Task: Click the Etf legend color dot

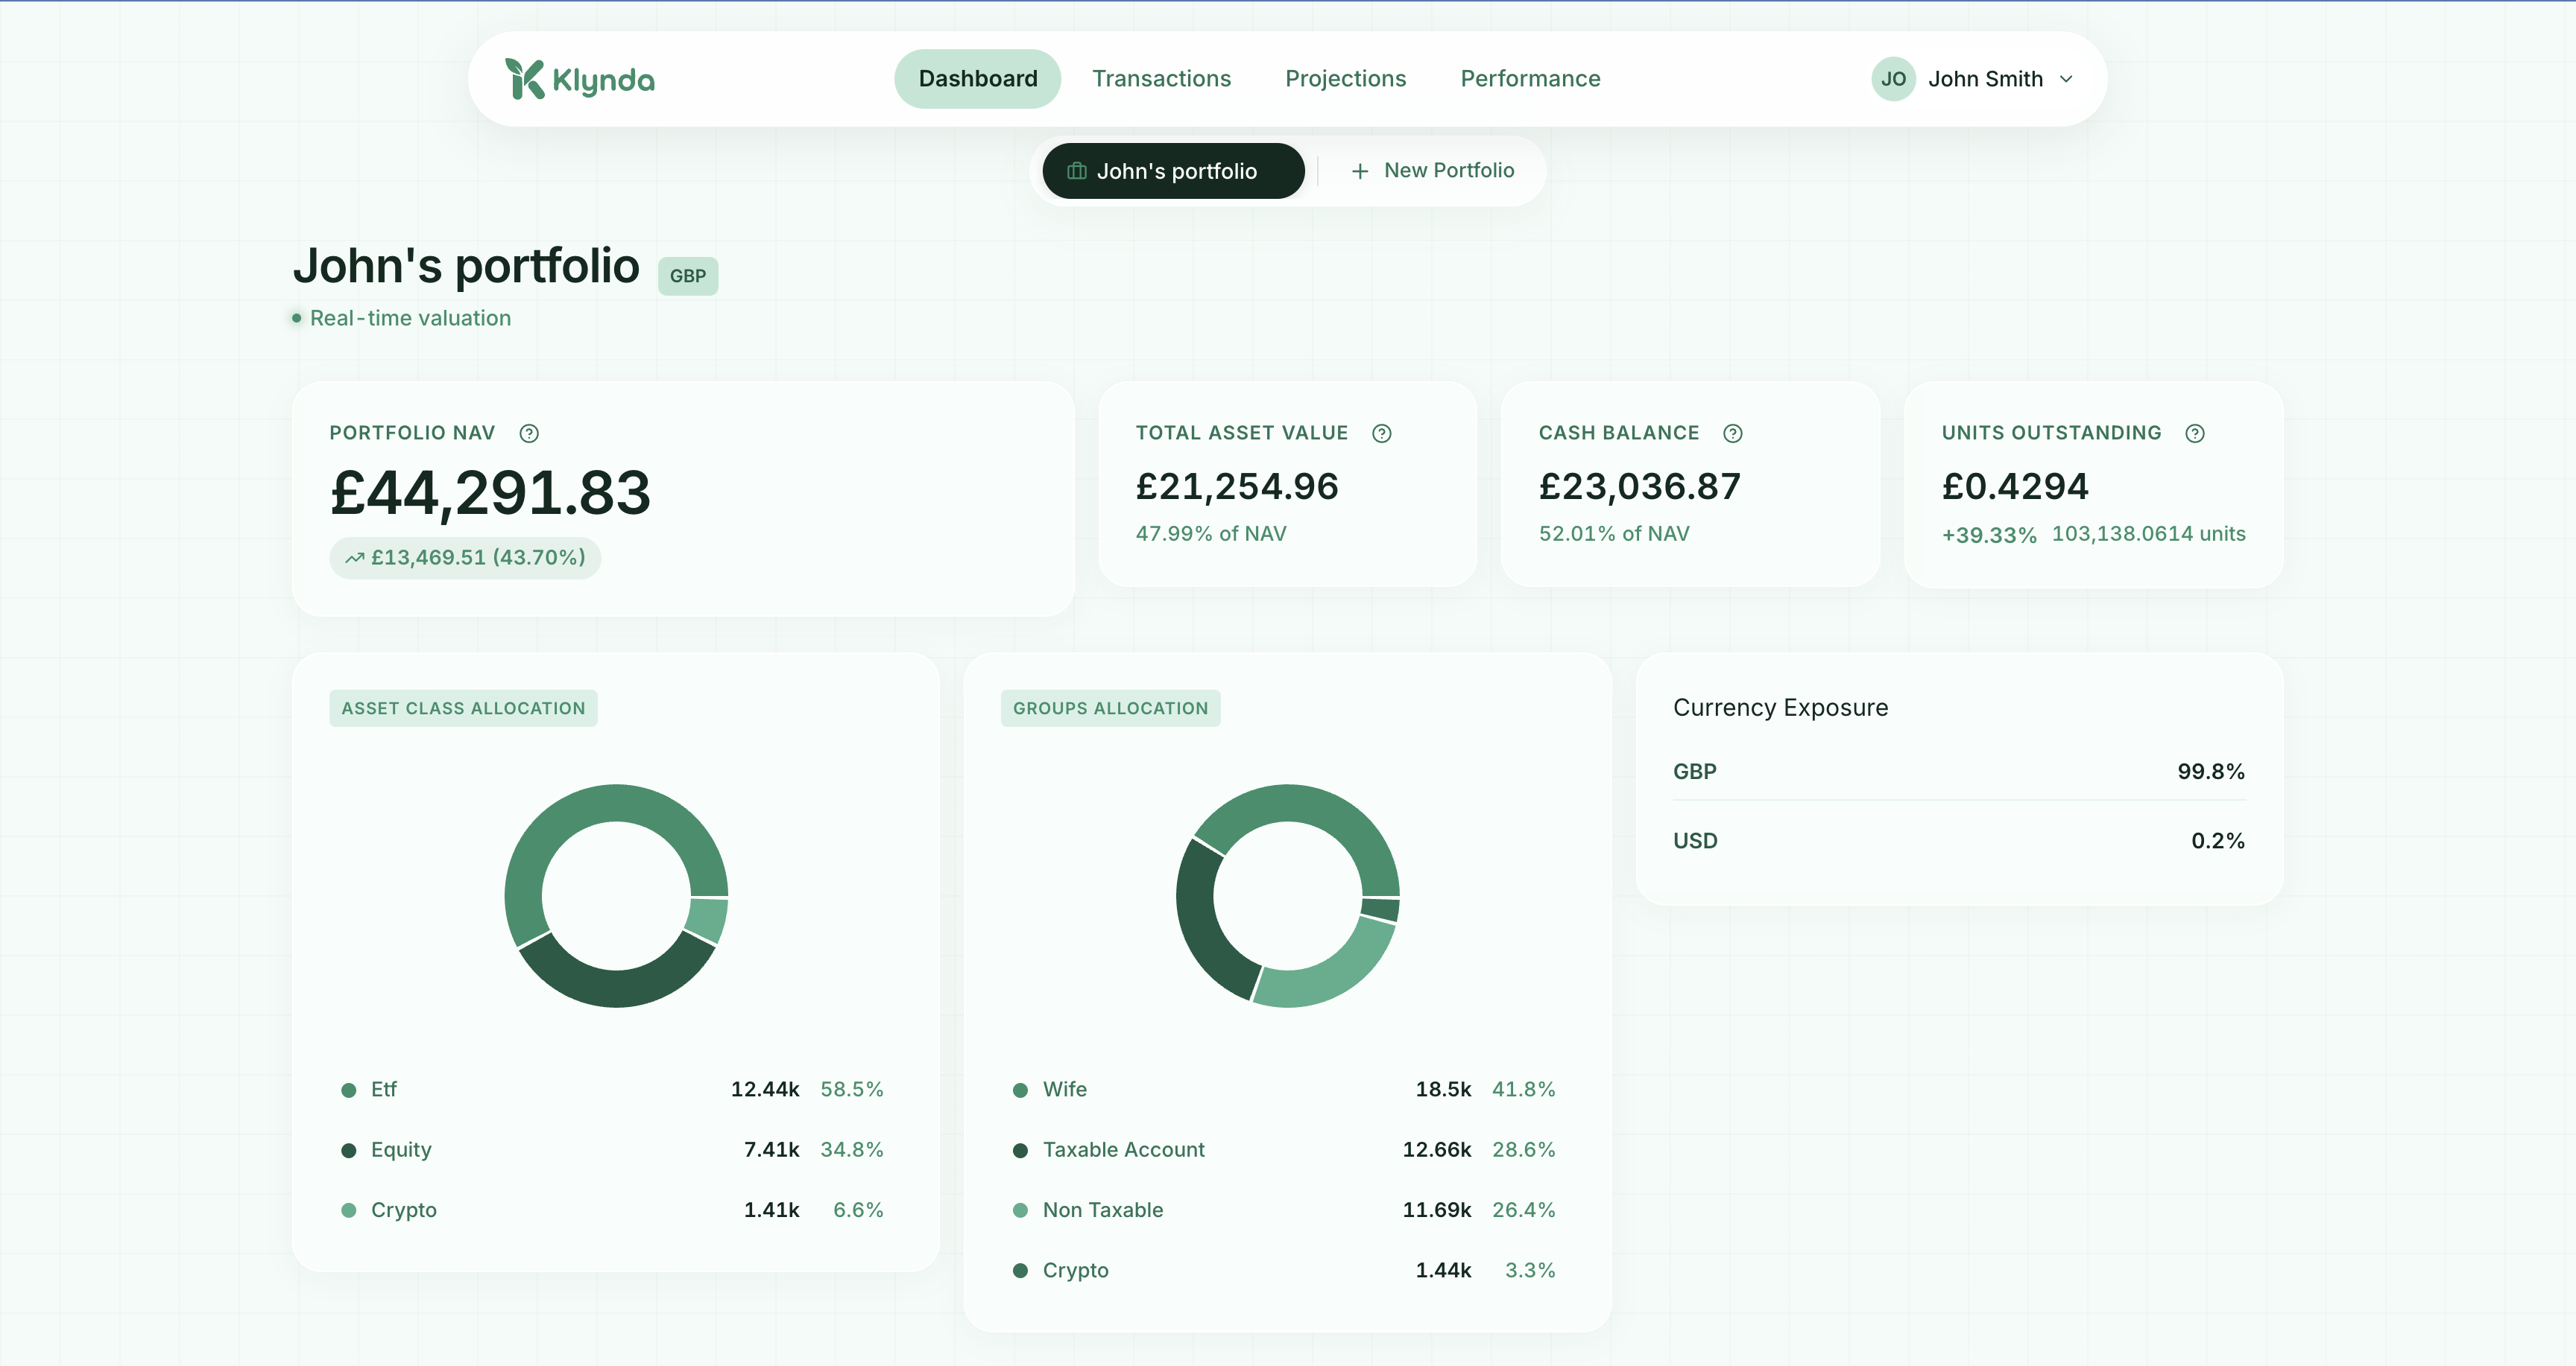Action: click(x=348, y=1089)
